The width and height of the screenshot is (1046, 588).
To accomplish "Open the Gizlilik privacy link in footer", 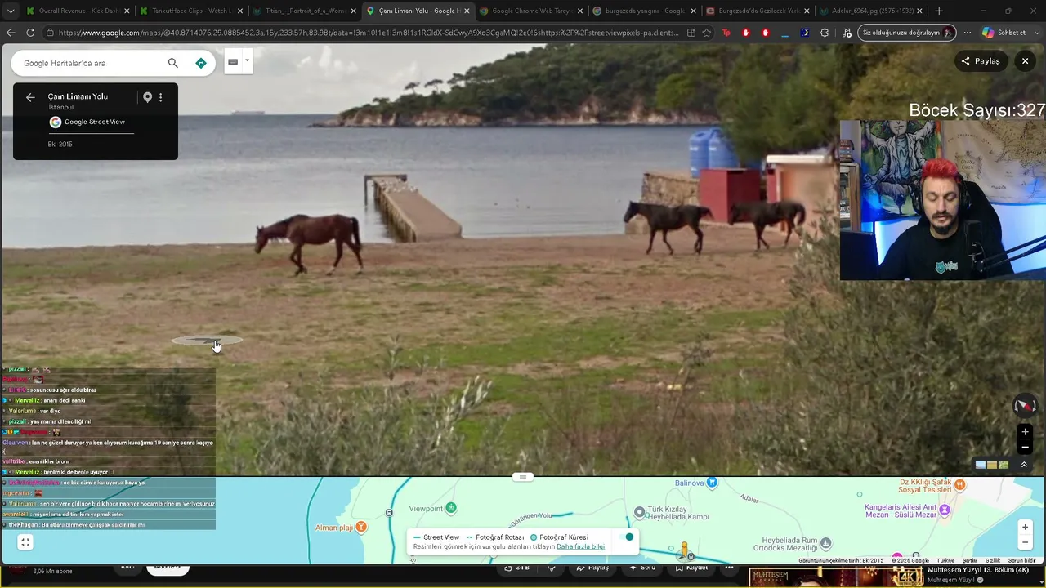I will coord(993,561).
